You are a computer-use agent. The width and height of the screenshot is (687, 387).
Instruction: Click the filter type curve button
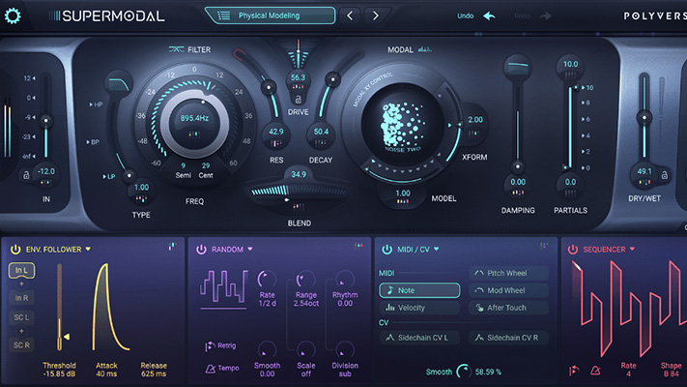tap(118, 83)
